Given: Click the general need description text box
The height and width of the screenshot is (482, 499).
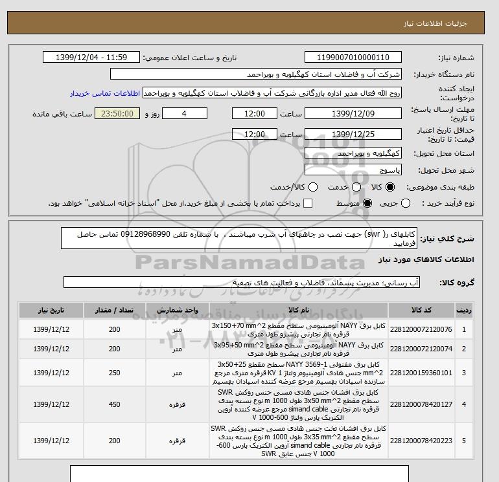Looking at the screenshot, I should (239, 238).
